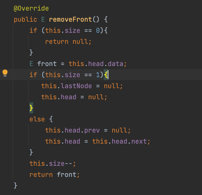This screenshot has height=195, width=202.
Task: Click the highlighted yellow closing brace
Action: [x=31, y=108]
